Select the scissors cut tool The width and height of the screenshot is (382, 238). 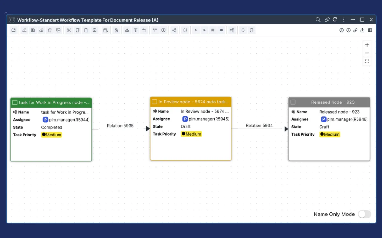[69, 30]
